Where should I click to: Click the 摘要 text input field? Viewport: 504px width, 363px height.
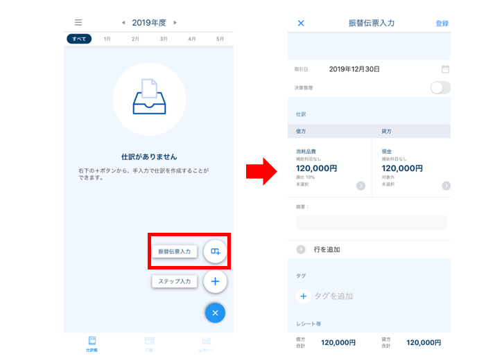[371, 222]
